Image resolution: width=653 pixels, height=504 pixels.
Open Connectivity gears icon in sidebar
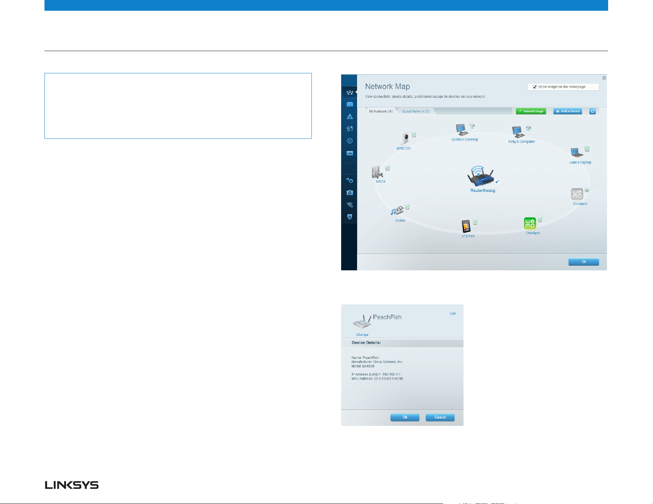350,180
